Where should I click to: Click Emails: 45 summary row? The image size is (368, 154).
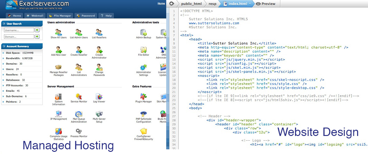pyautogui.click(x=22, y=91)
